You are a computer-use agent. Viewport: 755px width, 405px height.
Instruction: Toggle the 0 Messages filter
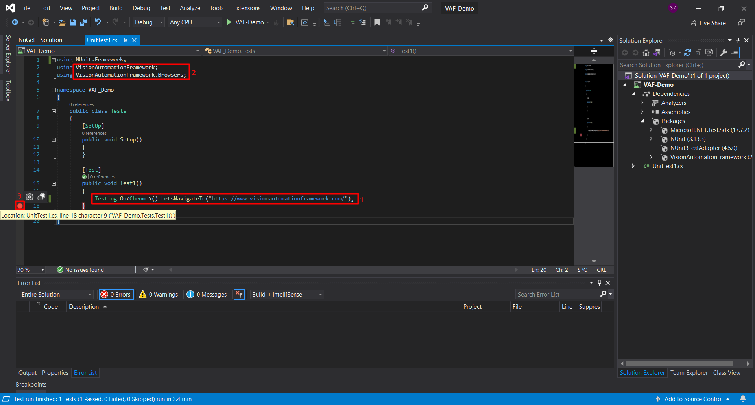[207, 294]
